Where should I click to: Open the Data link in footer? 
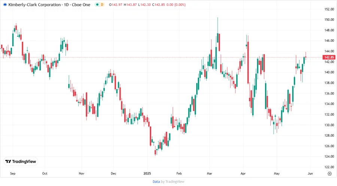(x=156, y=182)
